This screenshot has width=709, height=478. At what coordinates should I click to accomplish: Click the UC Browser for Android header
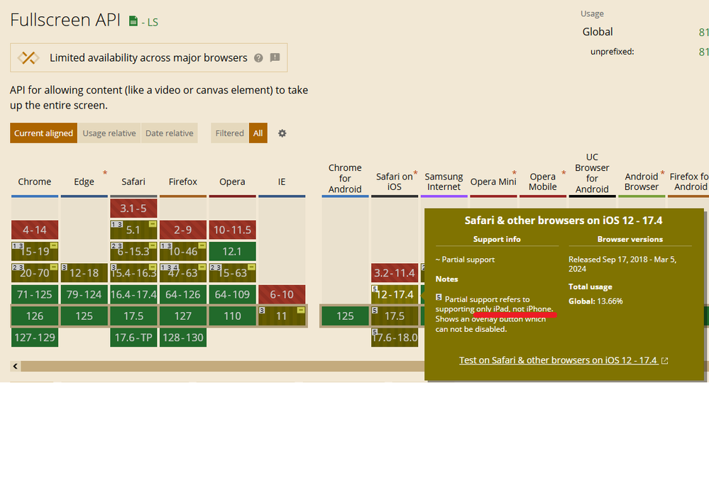tap(592, 173)
